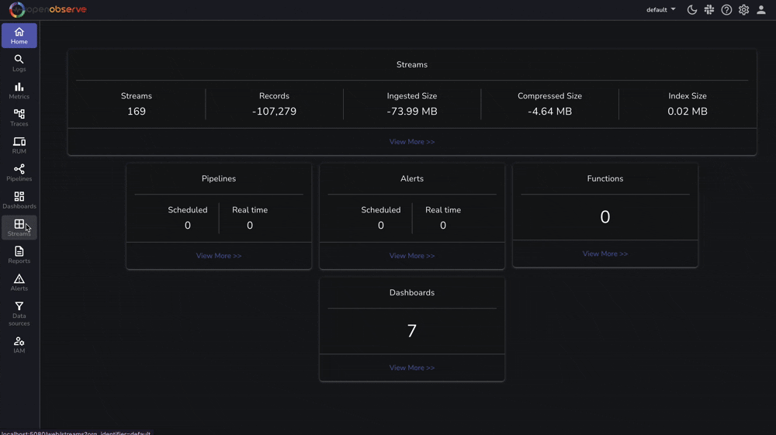
Task: Expand the default organization dropdown
Action: tap(660, 10)
